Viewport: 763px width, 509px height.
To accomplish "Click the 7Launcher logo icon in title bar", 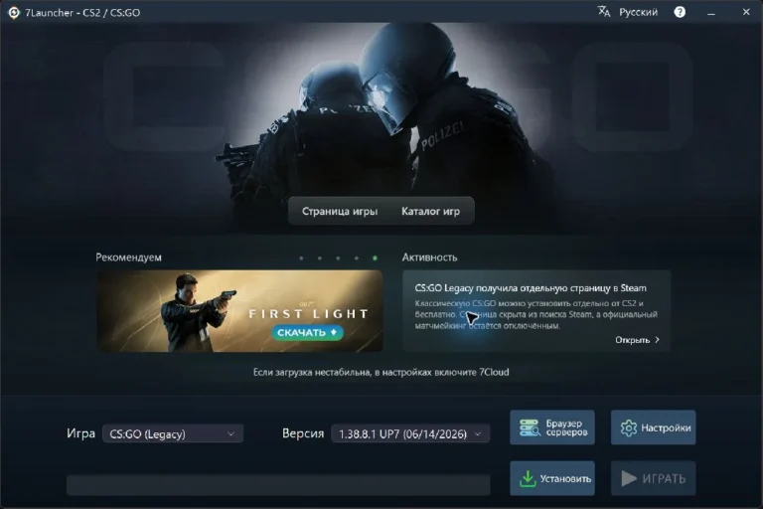I will [14, 13].
